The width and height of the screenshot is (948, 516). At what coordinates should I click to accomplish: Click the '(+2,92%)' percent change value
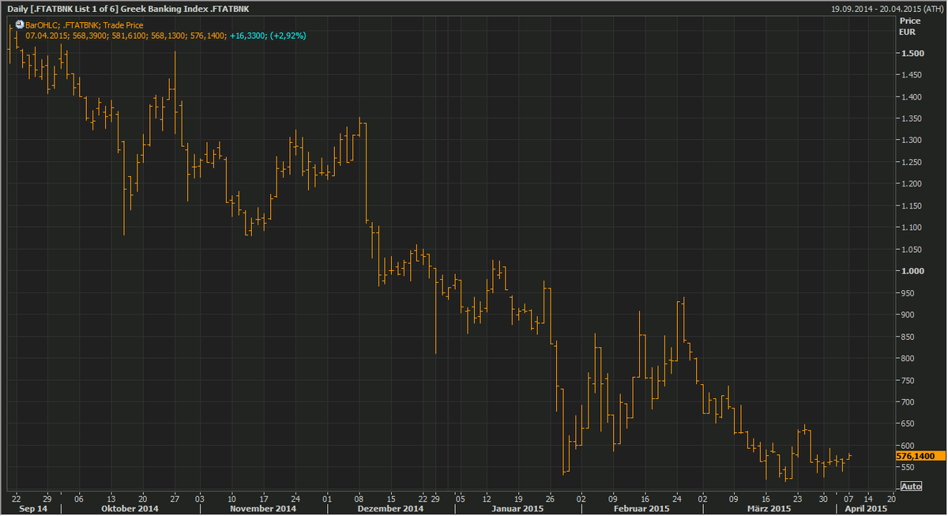288,36
